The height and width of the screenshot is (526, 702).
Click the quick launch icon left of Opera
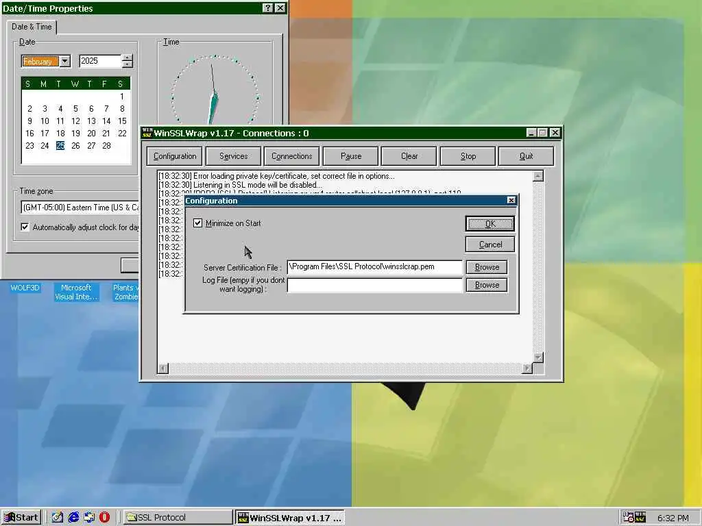[89, 518]
